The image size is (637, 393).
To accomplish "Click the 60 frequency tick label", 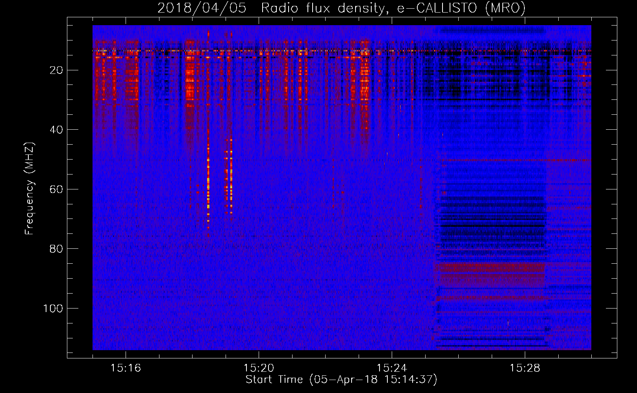I will click(57, 189).
